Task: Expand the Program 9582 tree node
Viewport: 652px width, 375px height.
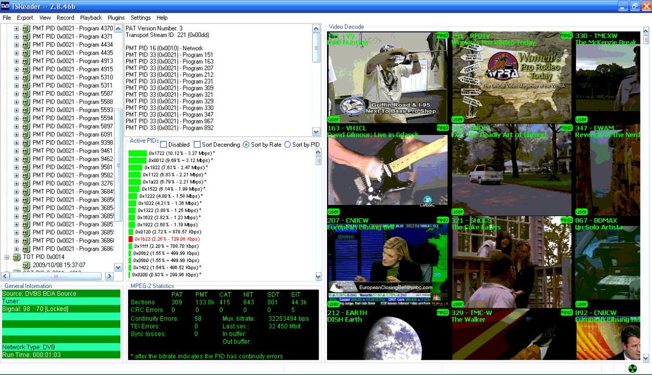Action: (x=16, y=175)
